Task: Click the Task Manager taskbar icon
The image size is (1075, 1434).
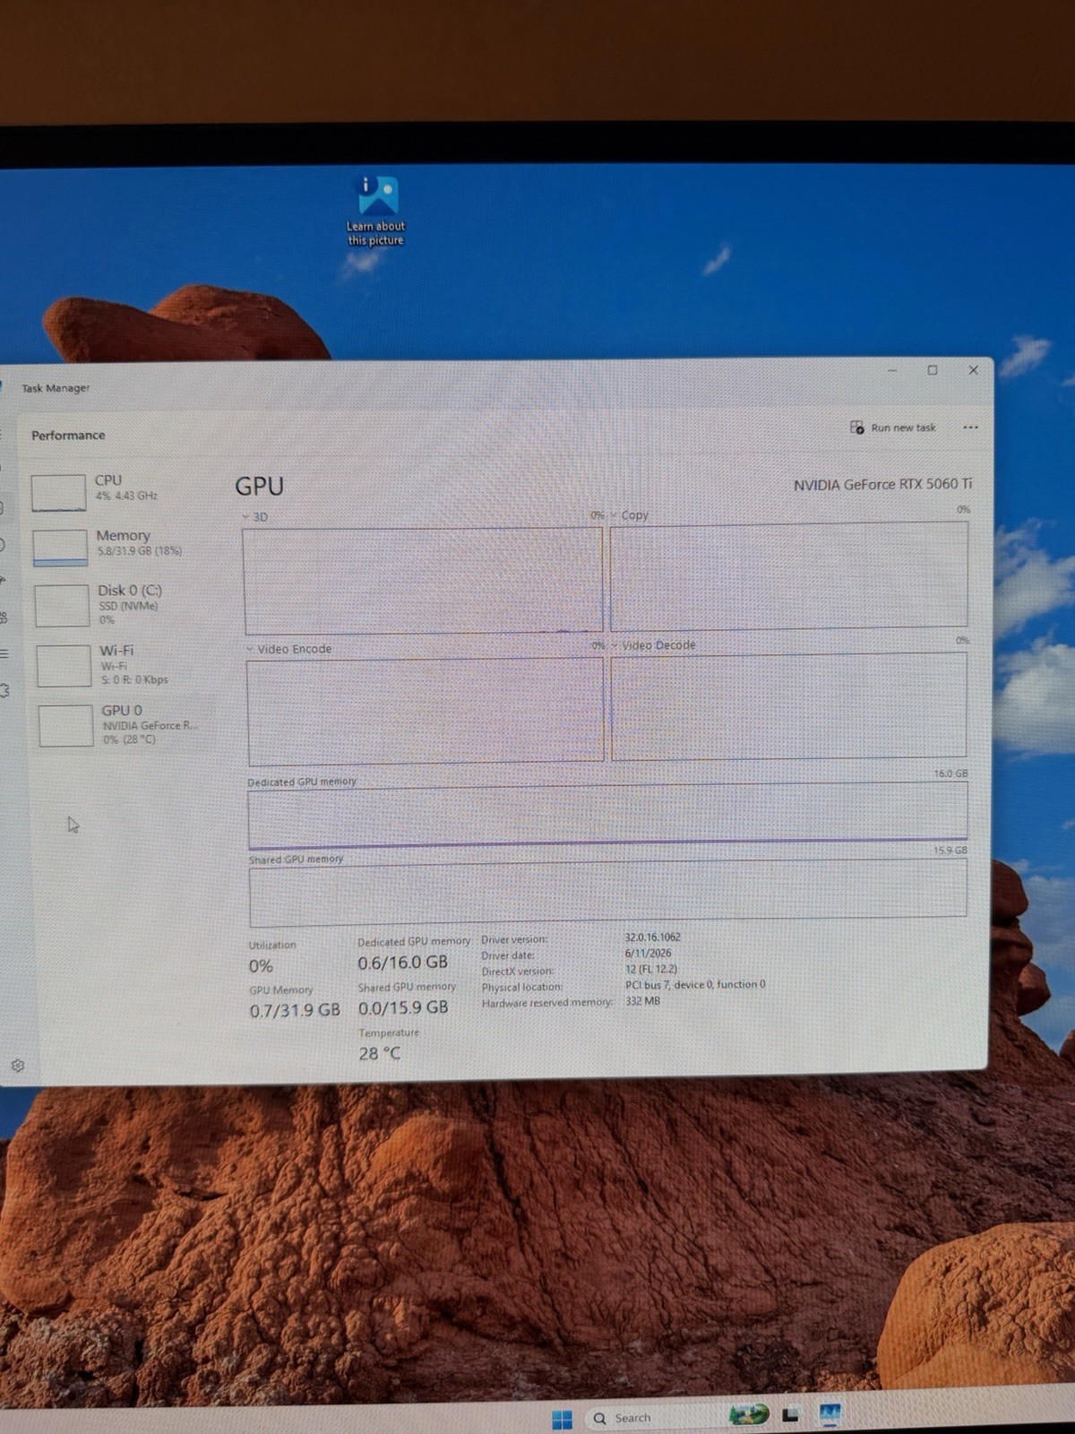Action: [830, 1415]
